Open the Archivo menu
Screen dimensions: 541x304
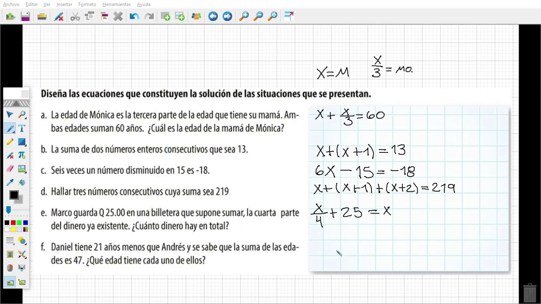pyautogui.click(x=11, y=4)
